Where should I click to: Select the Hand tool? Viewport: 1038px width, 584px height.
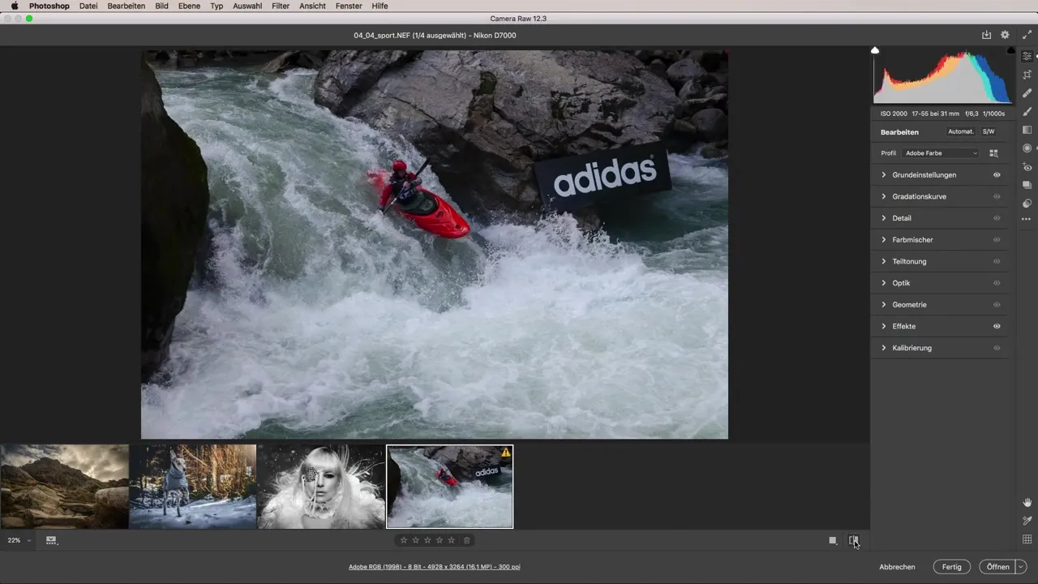coord(1027,502)
